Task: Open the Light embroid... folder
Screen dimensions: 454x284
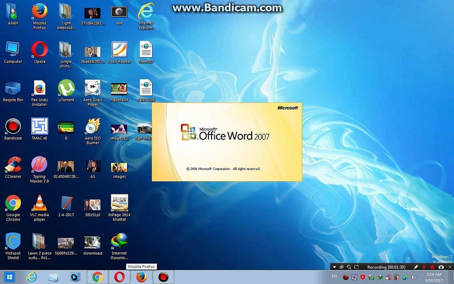Action: (x=66, y=16)
